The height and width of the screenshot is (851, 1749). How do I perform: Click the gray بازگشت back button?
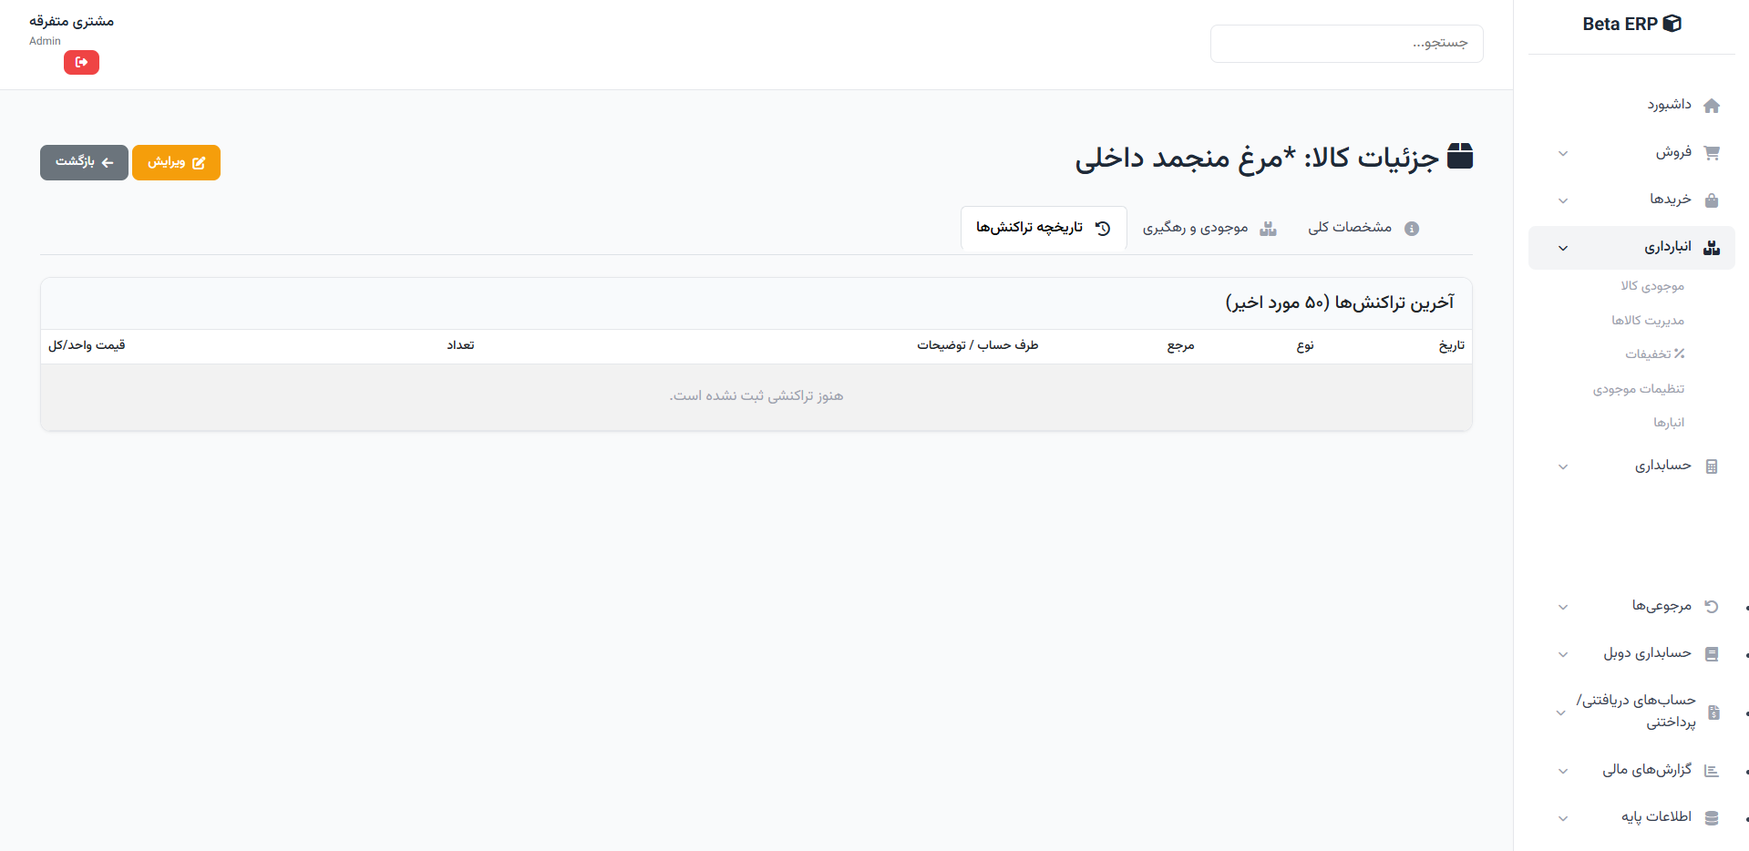coord(84,162)
